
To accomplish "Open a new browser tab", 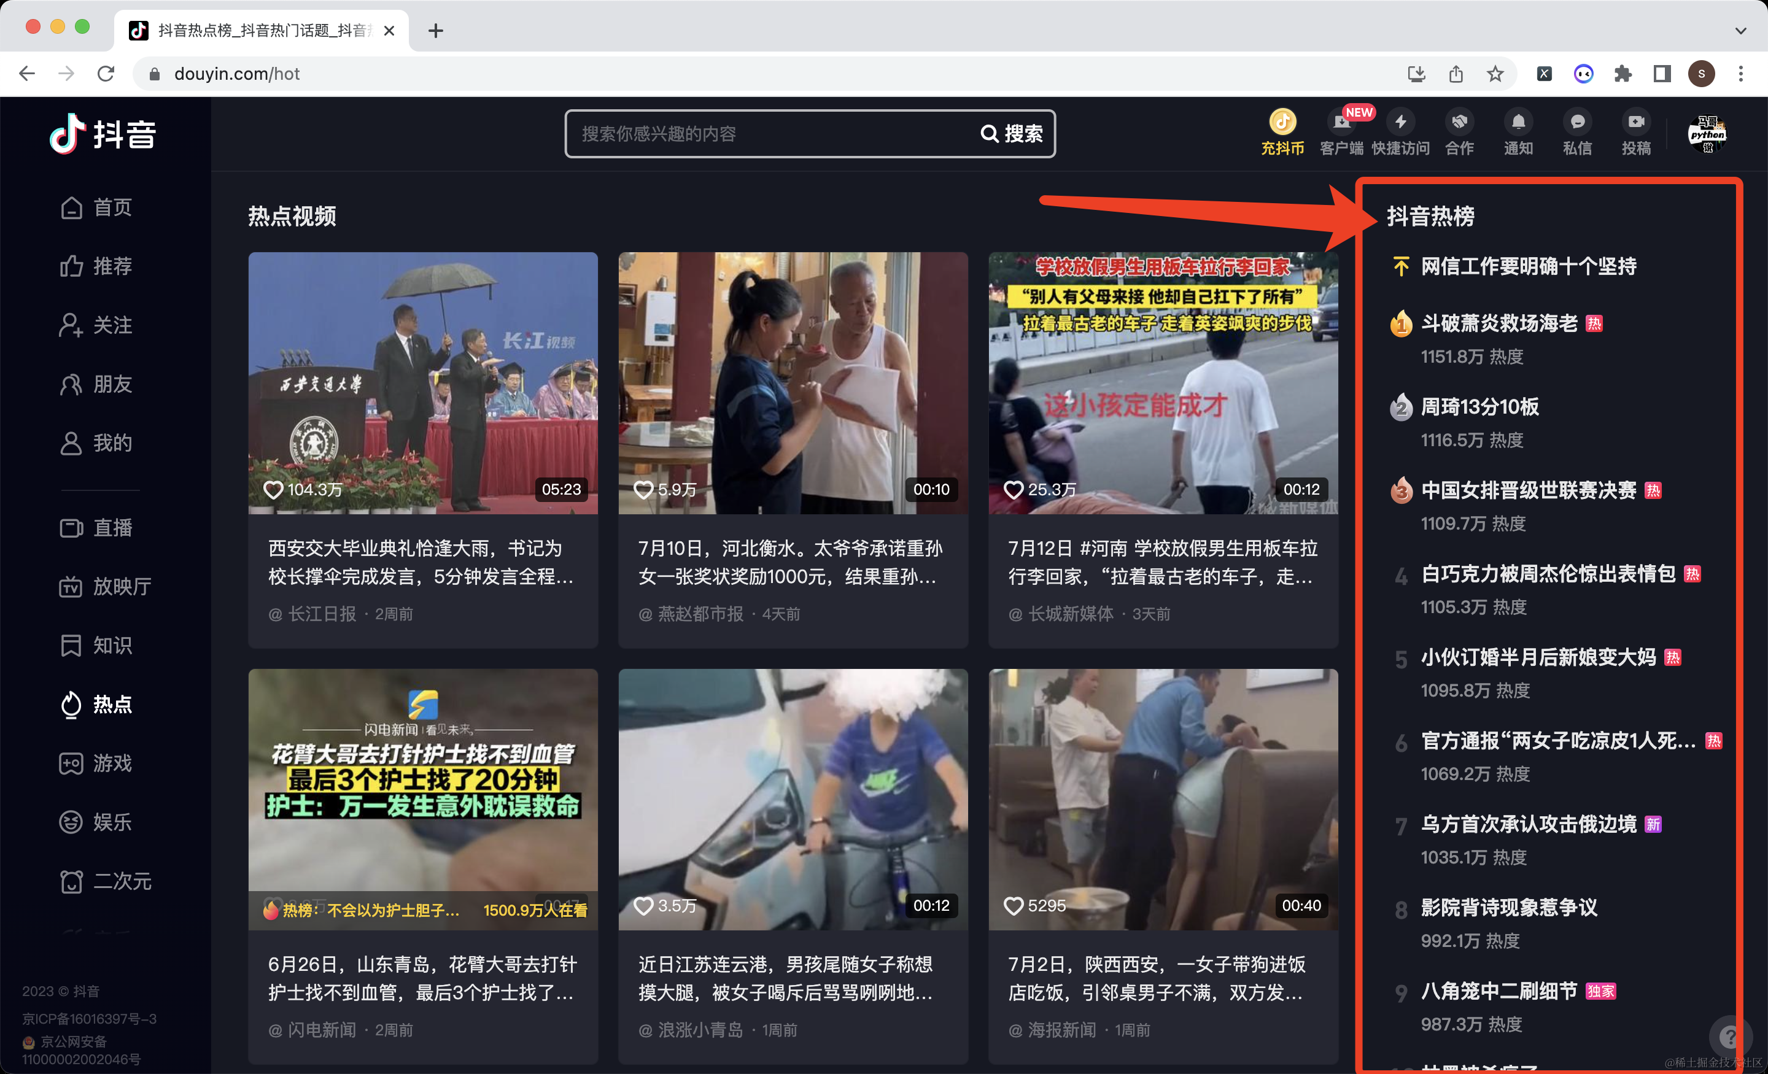I will [435, 30].
